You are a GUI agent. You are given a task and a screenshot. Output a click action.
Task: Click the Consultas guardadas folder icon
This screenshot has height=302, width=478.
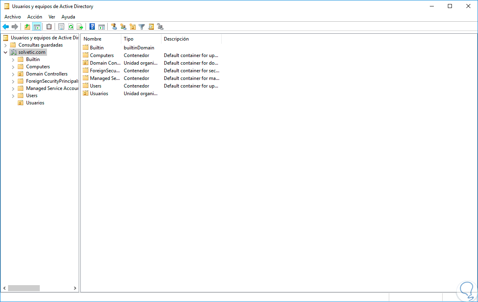[13, 45]
